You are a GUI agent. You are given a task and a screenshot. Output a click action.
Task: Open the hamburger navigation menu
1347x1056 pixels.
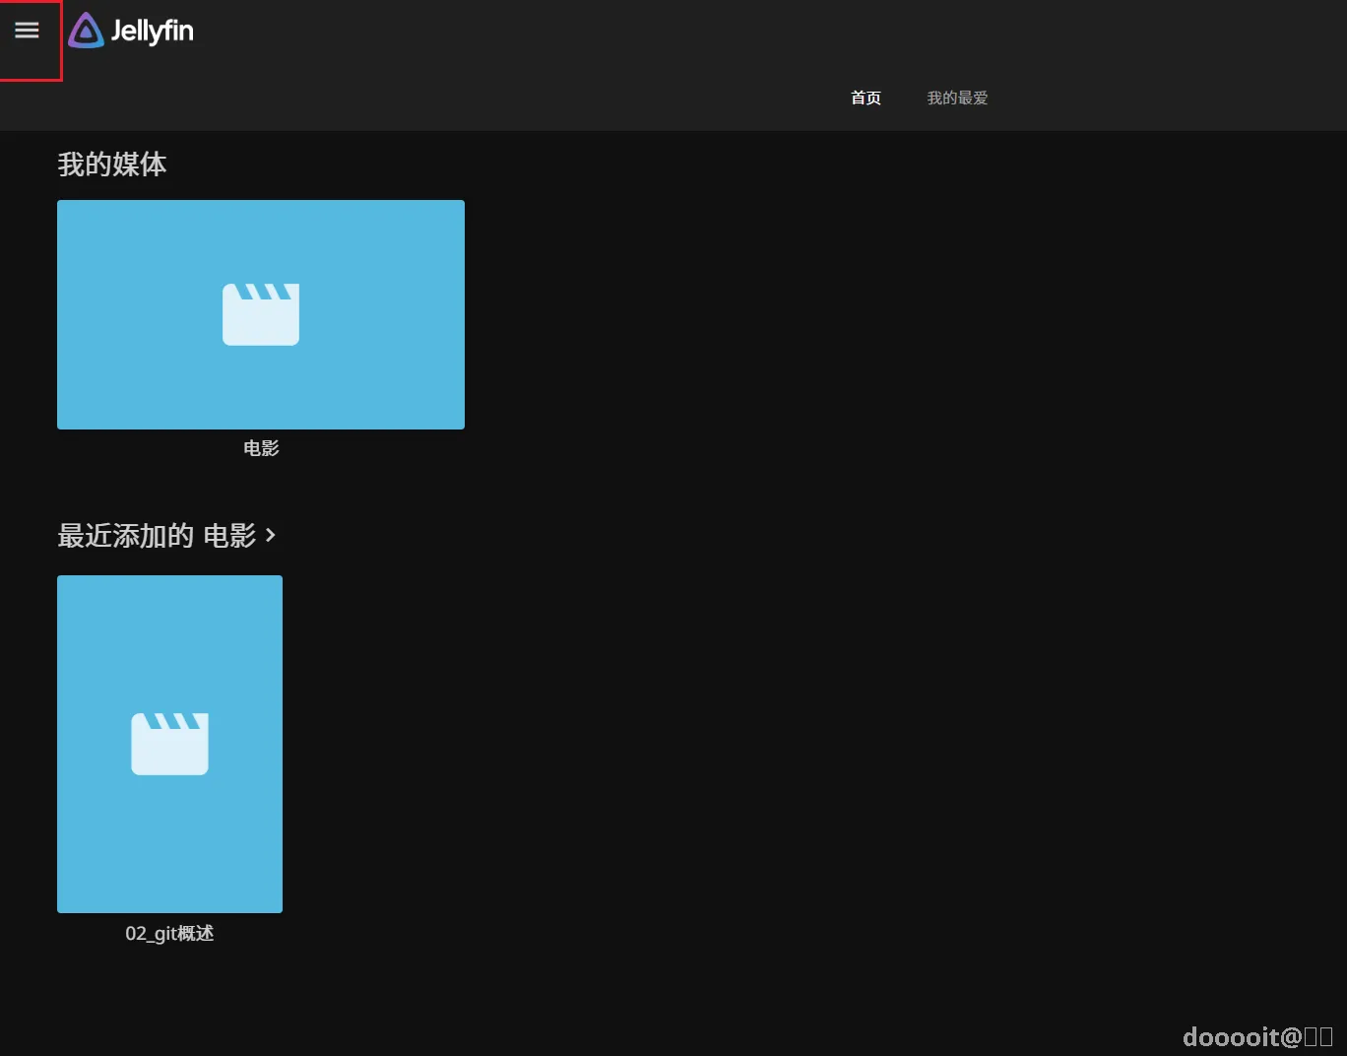(28, 31)
